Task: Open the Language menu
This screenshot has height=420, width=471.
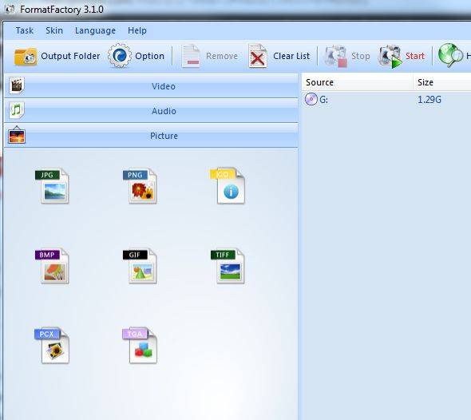Action: click(x=95, y=30)
